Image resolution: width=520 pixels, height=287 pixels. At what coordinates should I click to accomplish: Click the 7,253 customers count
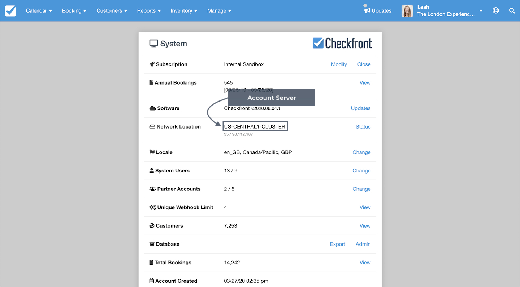pos(230,225)
